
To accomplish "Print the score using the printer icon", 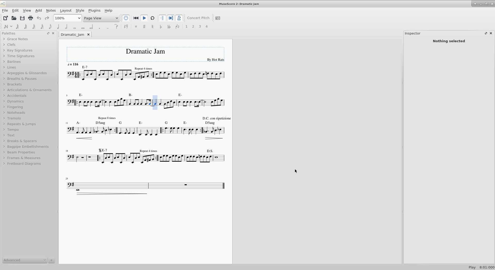I will pos(30,18).
